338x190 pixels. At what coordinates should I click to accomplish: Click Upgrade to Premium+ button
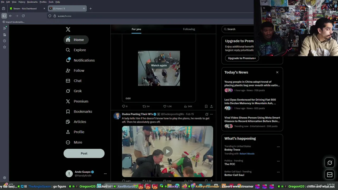(x=242, y=58)
